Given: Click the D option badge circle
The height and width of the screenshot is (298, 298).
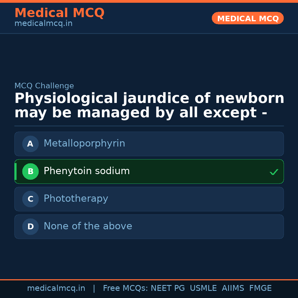Looking at the screenshot, I should click(x=30, y=227).
